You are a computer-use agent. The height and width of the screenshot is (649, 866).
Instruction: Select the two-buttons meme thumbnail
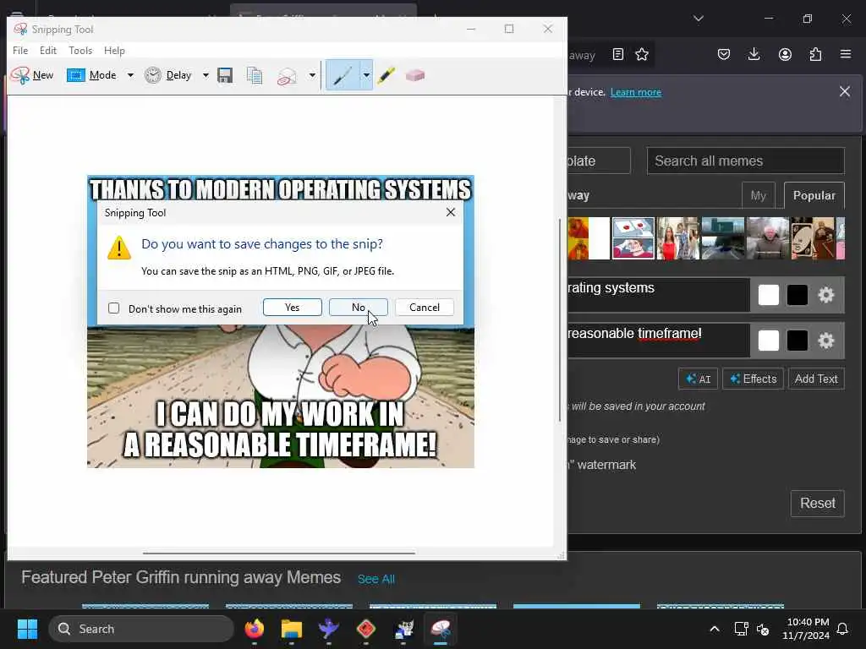point(633,238)
